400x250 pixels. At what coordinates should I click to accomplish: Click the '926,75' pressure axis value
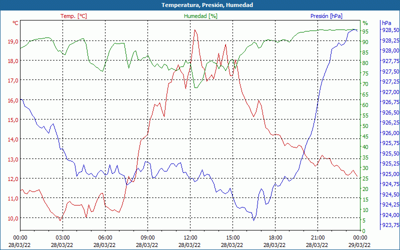(390, 102)
